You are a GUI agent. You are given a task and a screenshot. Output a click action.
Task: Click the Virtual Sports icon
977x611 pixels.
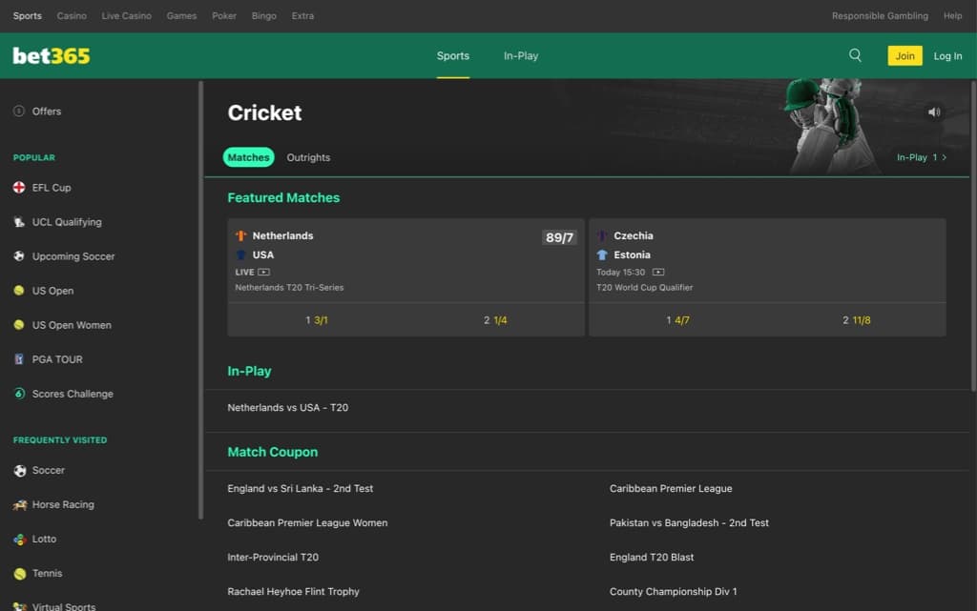[20, 606]
